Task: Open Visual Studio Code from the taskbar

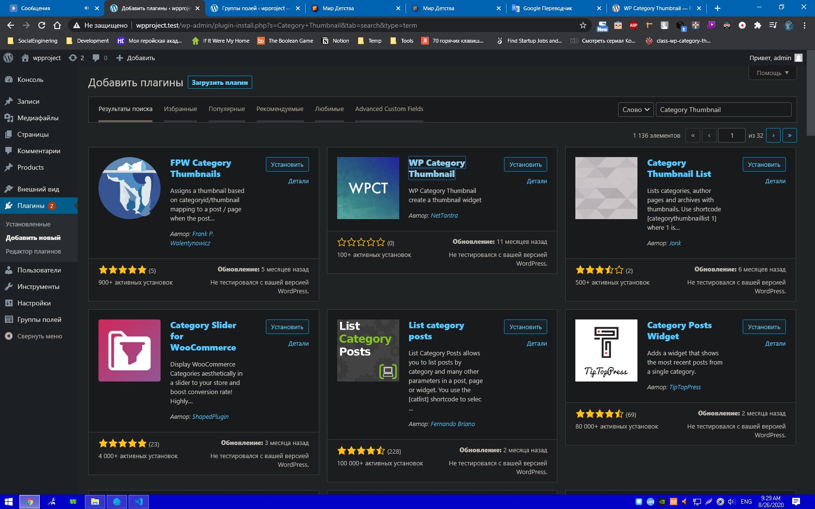Action: 138,502
